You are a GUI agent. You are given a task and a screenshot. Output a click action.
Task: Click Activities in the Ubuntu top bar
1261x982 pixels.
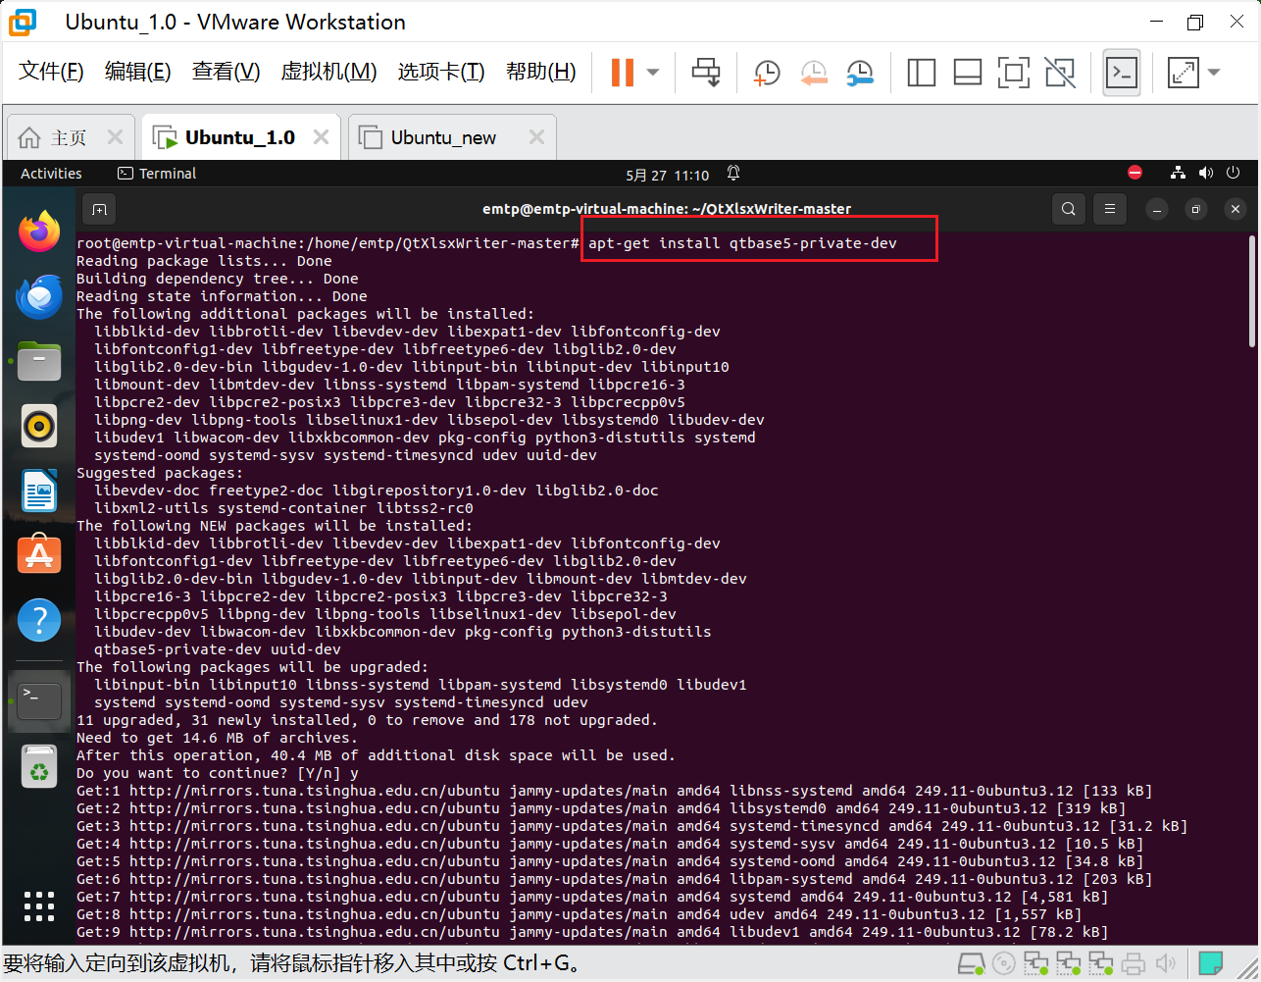(x=51, y=174)
